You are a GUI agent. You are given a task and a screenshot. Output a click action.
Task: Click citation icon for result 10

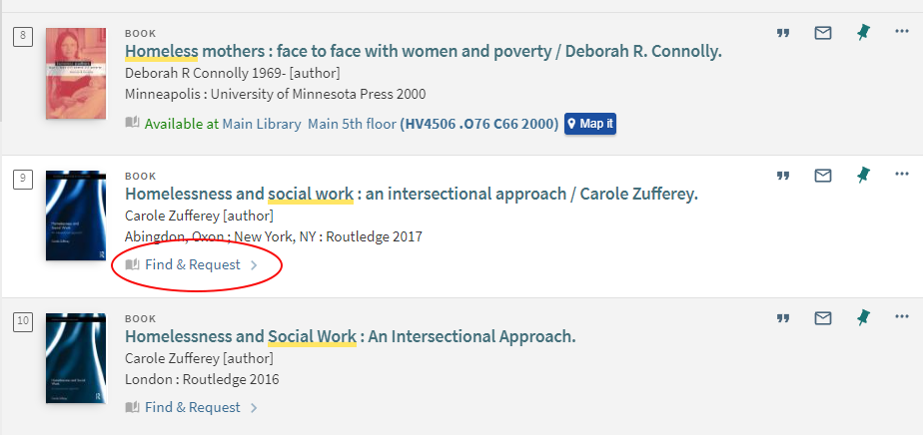pyautogui.click(x=783, y=318)
